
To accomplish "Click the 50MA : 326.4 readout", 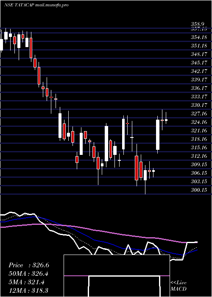I will (28, 274).
